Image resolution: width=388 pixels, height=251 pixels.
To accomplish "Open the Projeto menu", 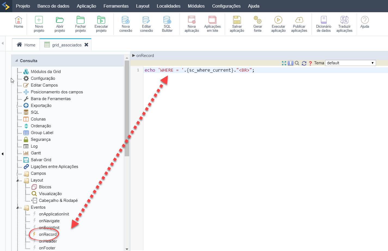I will pos(23,6).
